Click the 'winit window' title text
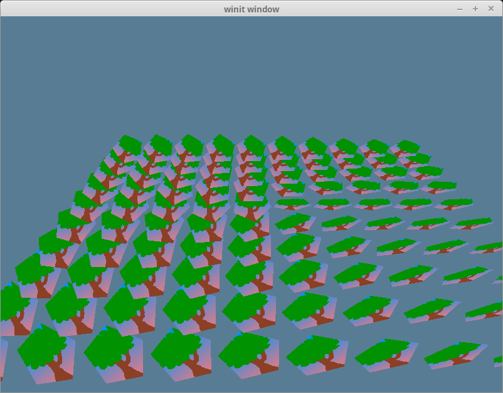The width and height of the screenshot is (503, 393). tap(251, 9)
